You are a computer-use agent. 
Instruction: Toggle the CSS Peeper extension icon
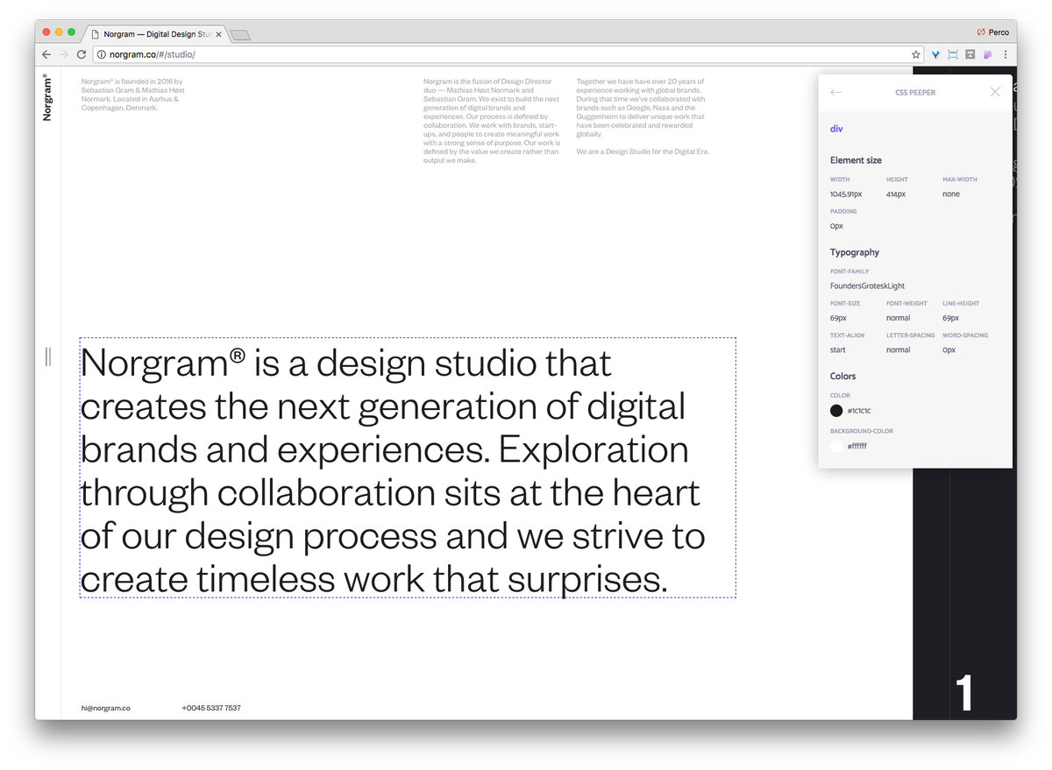[x=987, y=54]
